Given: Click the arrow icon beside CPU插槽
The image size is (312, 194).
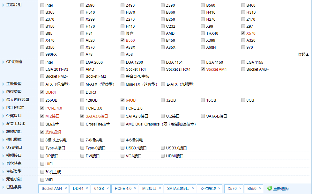Looking at the screenshot, I should tap(3, 62).
